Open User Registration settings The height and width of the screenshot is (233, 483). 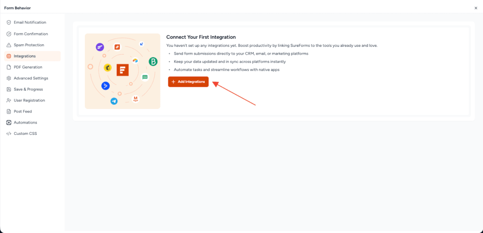[29, 100]
